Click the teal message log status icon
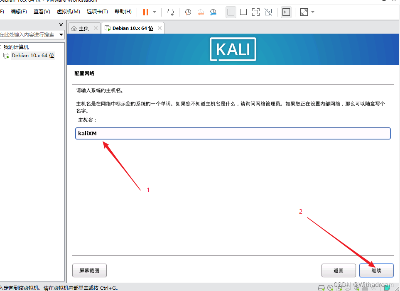The image size is (400, 291). click(387, 288)
